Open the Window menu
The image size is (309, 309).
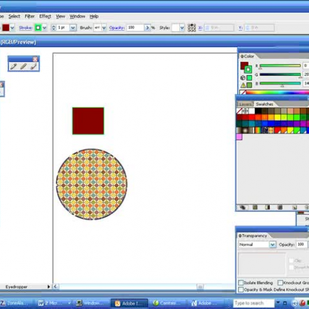point(77,16)
